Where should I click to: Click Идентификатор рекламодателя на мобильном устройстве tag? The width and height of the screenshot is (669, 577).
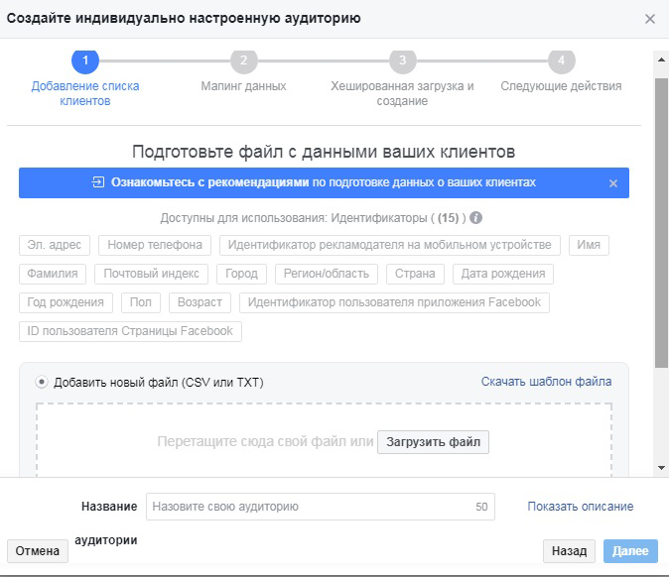[x=389, y=245]
